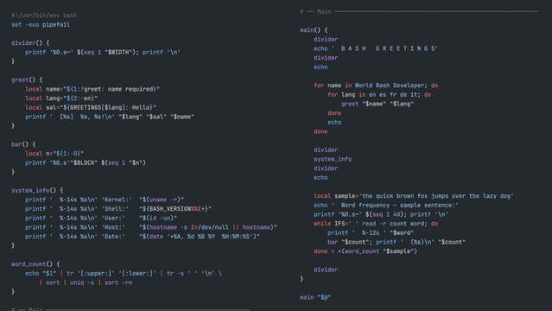The image size is (552, 311).
Task: Click the printf line with 'seq 1 40'
Action: [381, 214]
